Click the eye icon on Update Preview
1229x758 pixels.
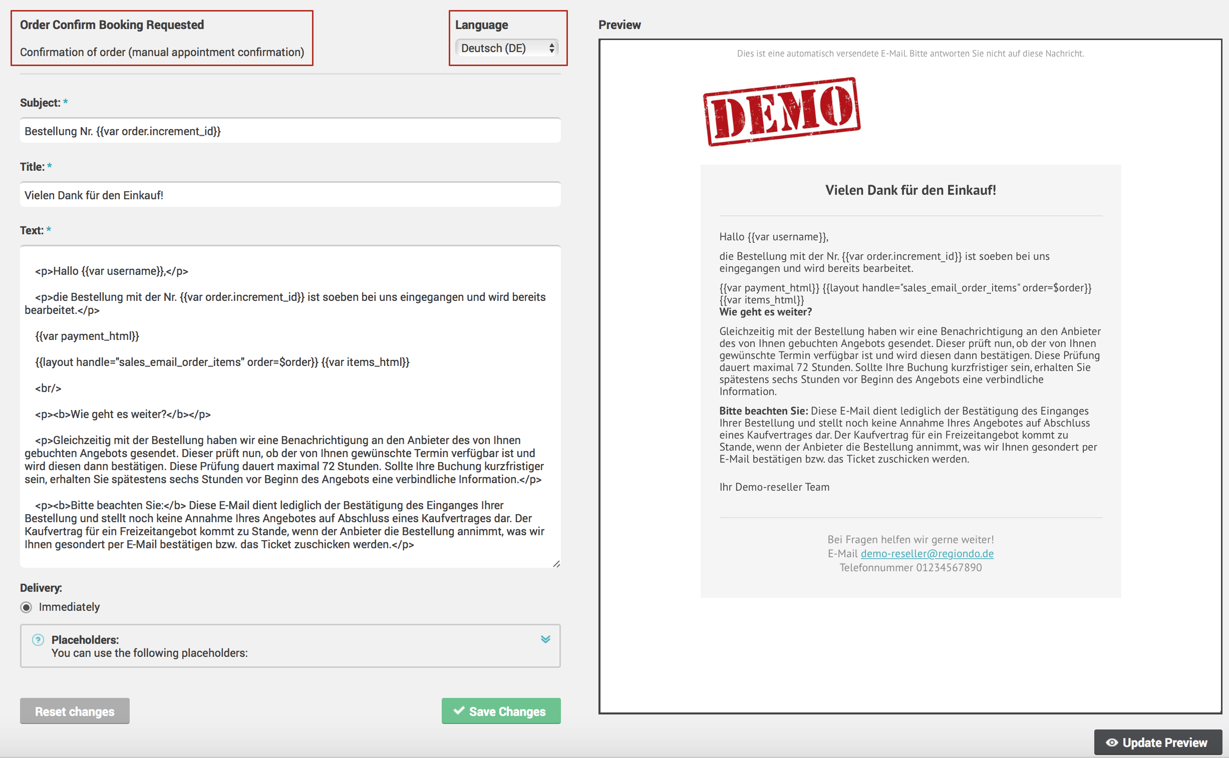[1112, 742]
